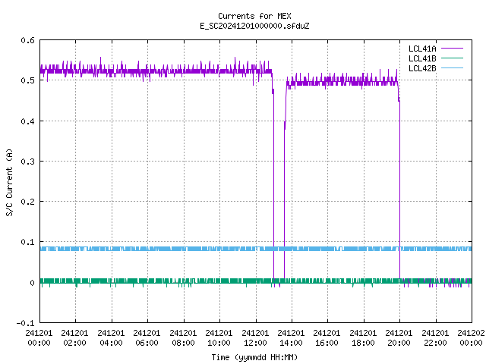Click the 241201 14:00 time tick label
486x364 pixels.
pyautogui.click(x=291, y=338)
